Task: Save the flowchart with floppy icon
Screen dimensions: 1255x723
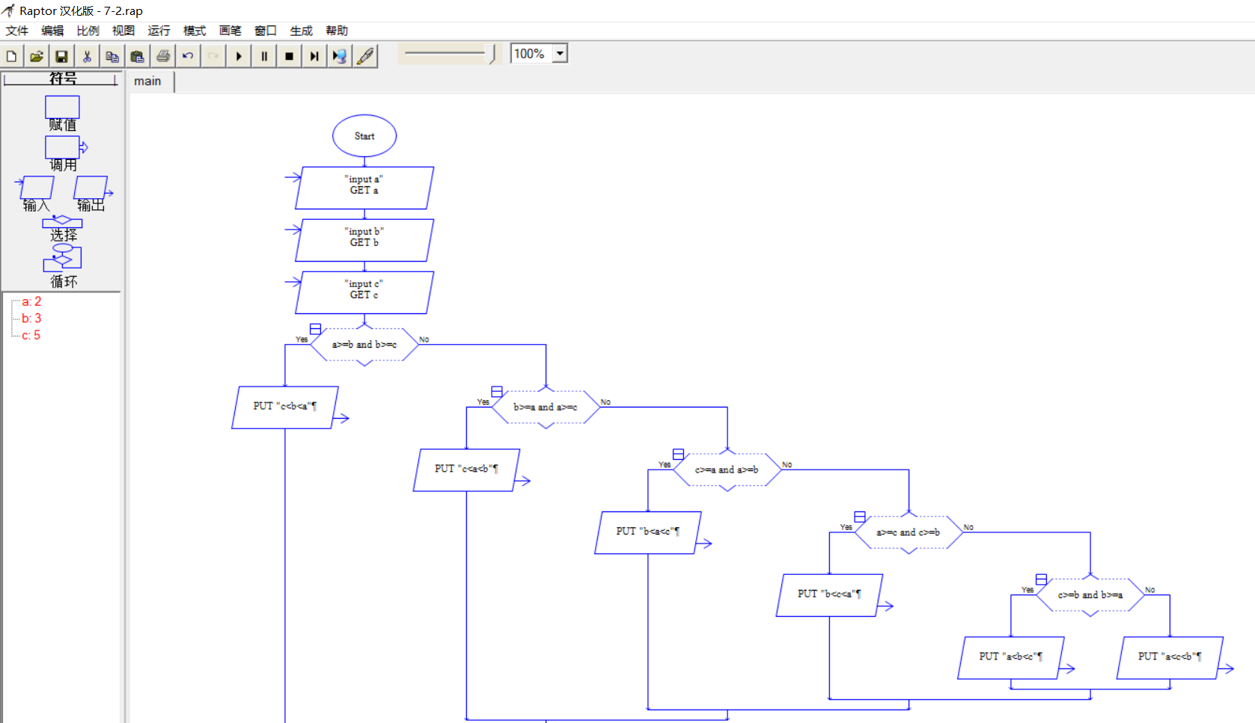Action: click(62, 56)
